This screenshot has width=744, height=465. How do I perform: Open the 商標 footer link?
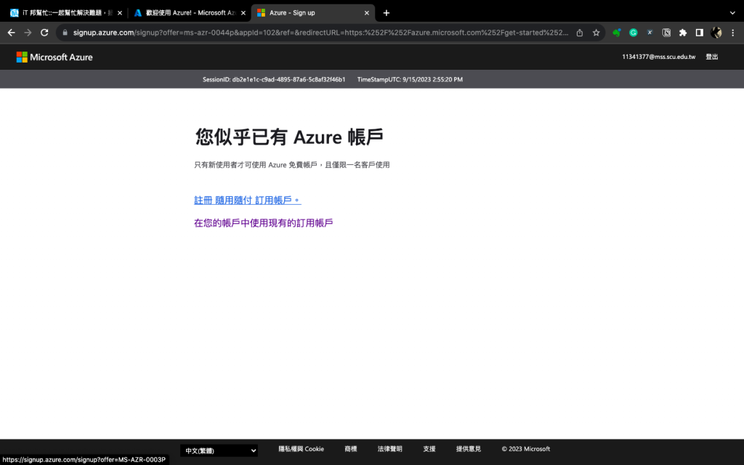(351, 449)
